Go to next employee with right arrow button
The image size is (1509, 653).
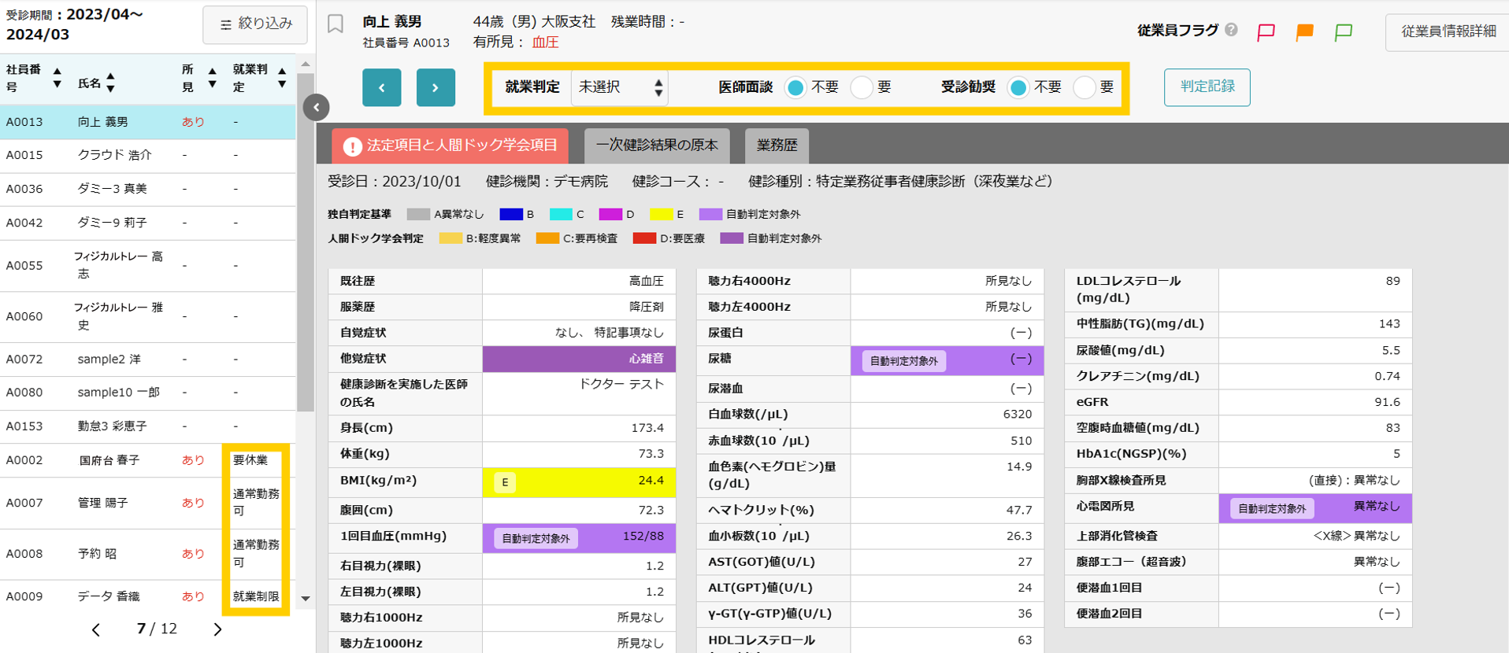pyautogui.click(x=436, y=87)
